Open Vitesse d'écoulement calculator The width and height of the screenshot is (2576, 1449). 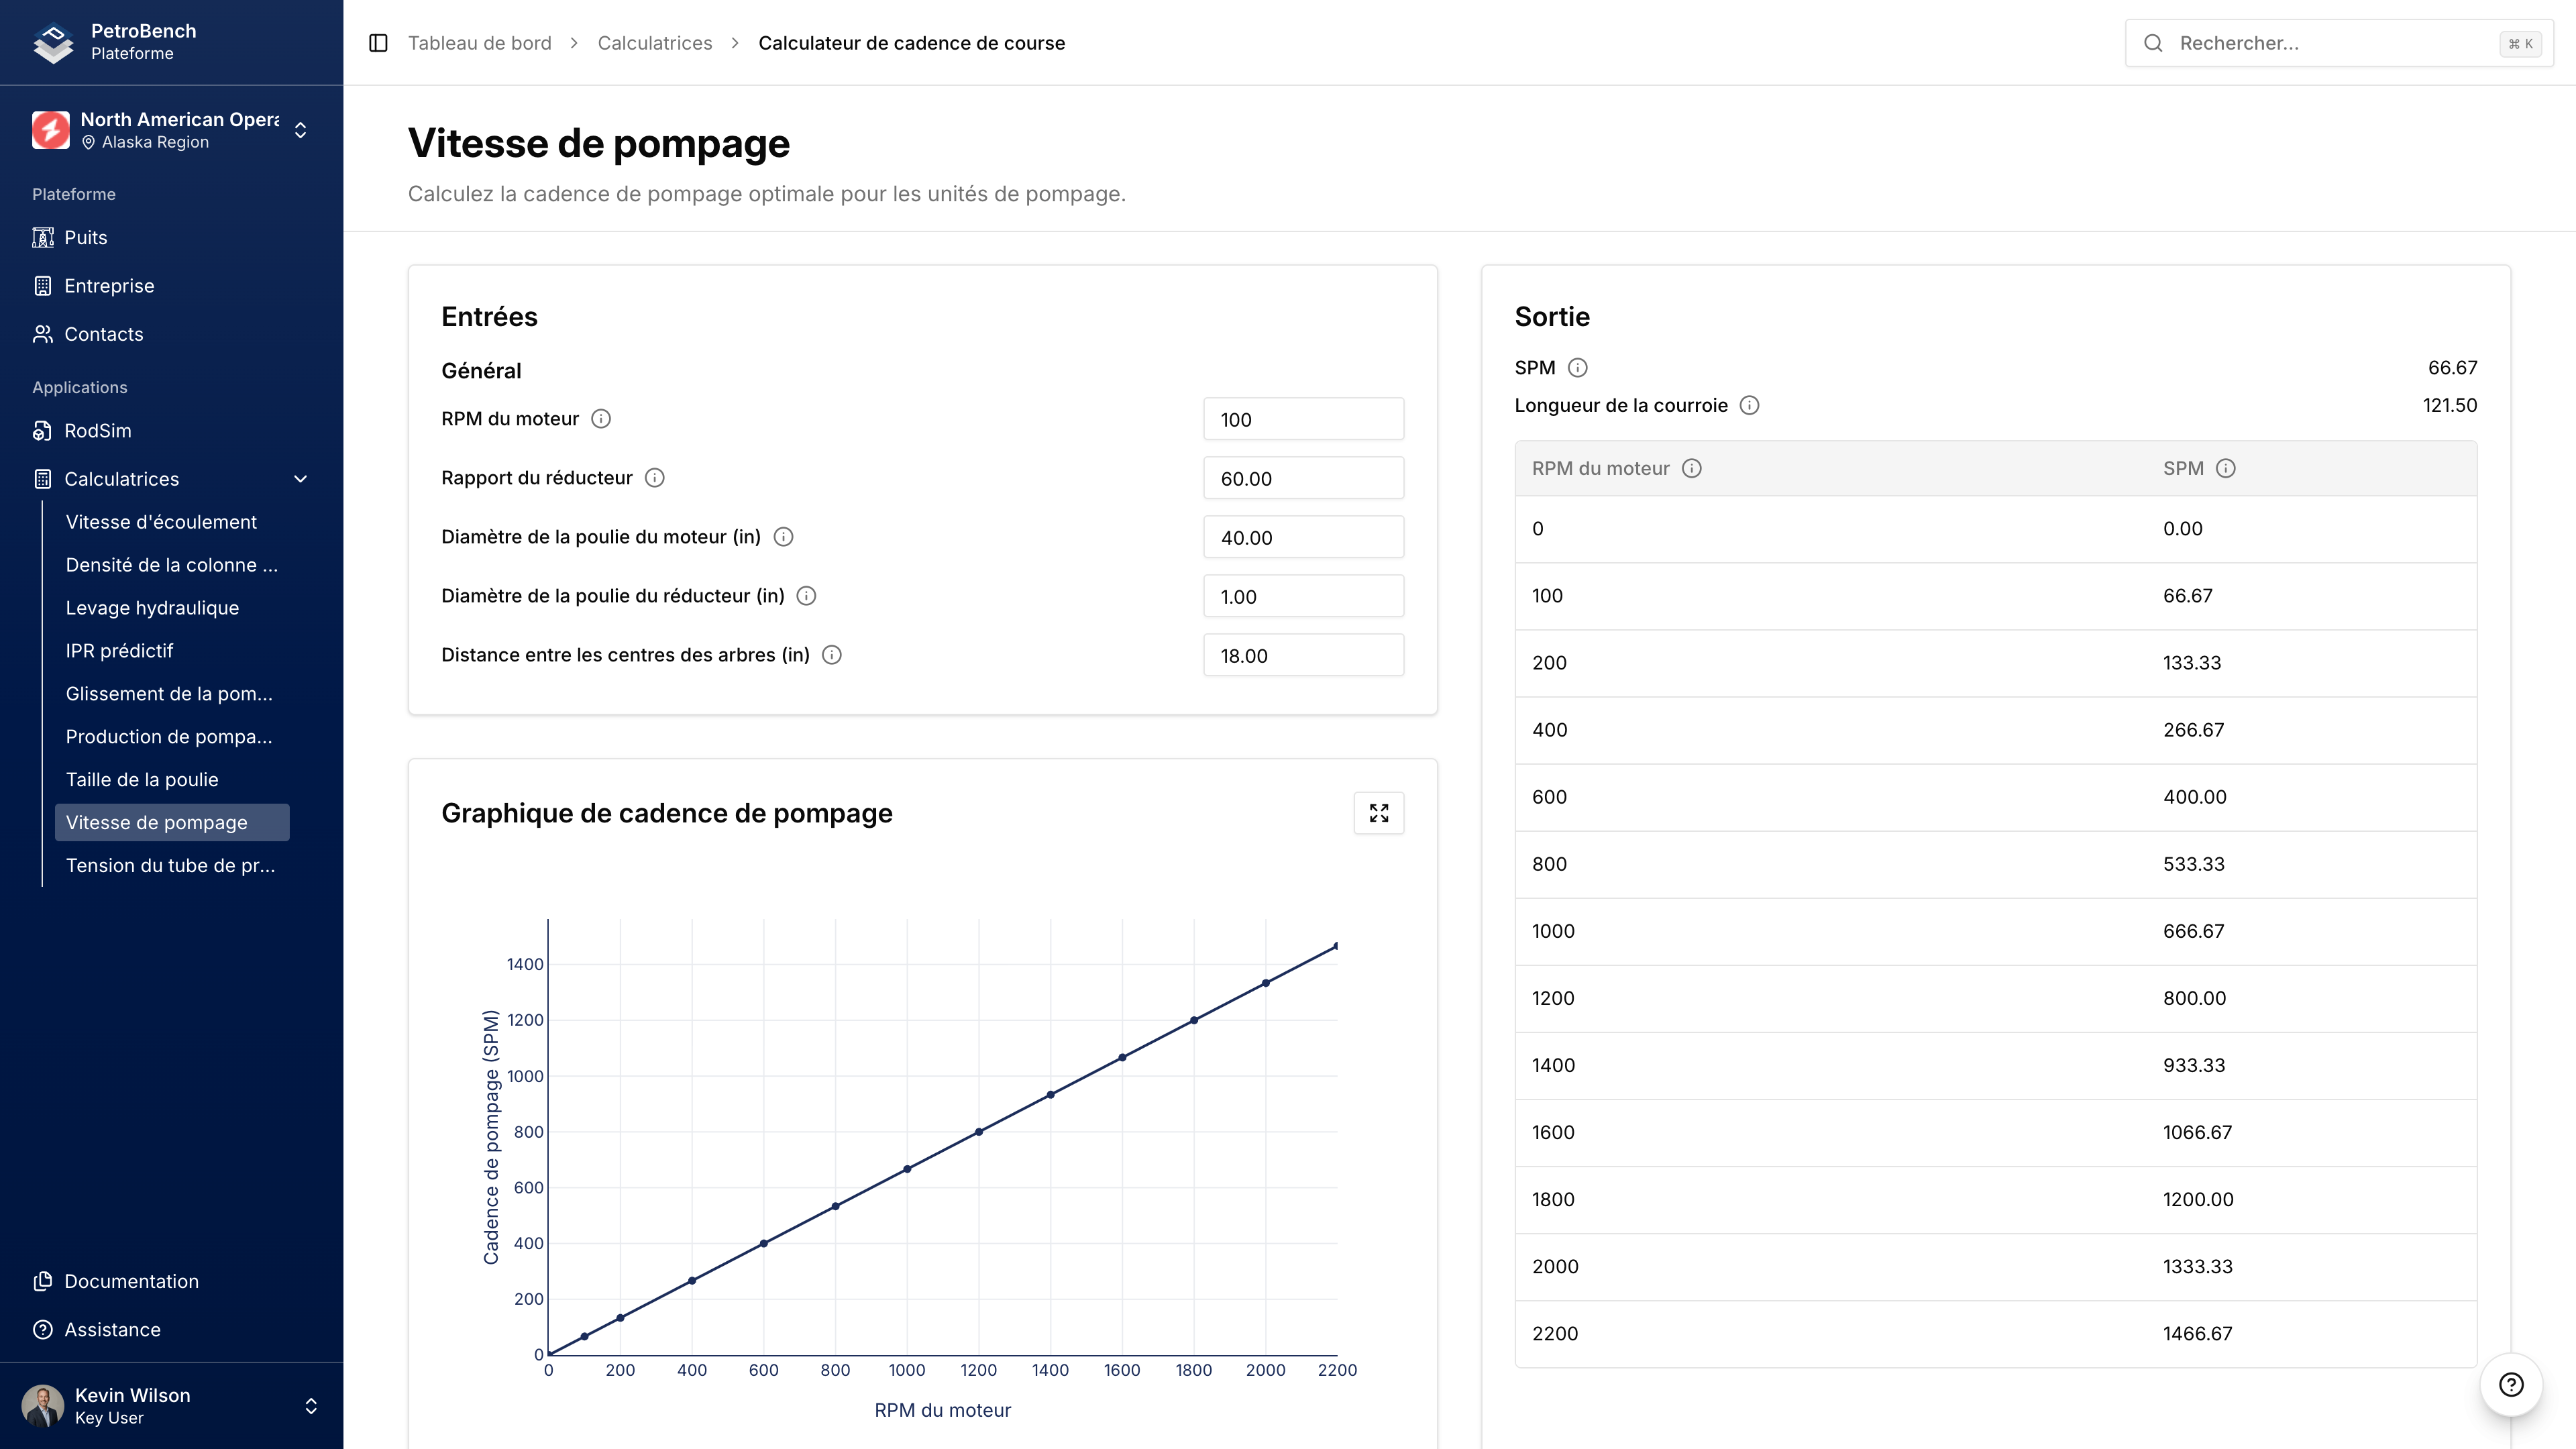[x=161, y=521]
